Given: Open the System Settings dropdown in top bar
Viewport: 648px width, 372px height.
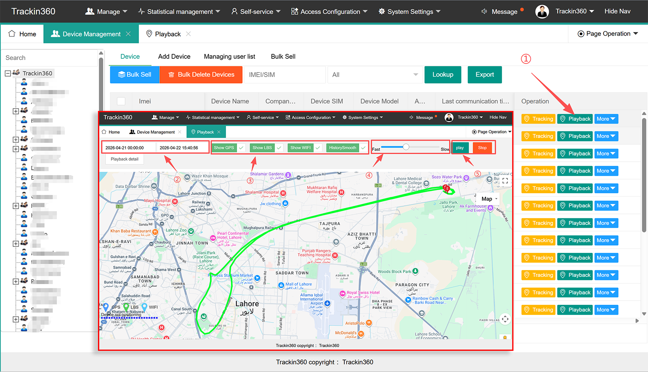Looking at the screenshot, I should (409, 11).
